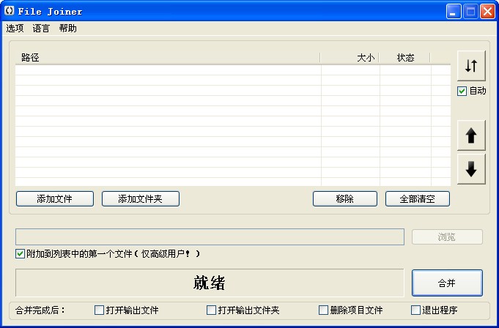The height and width of the screenshot is (328, 499).
Task: Click the sort order swap arrows button
Action: pyautogui.click(x=471, y=66)
